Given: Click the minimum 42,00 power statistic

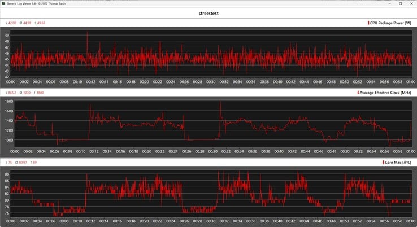Looking at the screenshot, I should pos(11,23).
